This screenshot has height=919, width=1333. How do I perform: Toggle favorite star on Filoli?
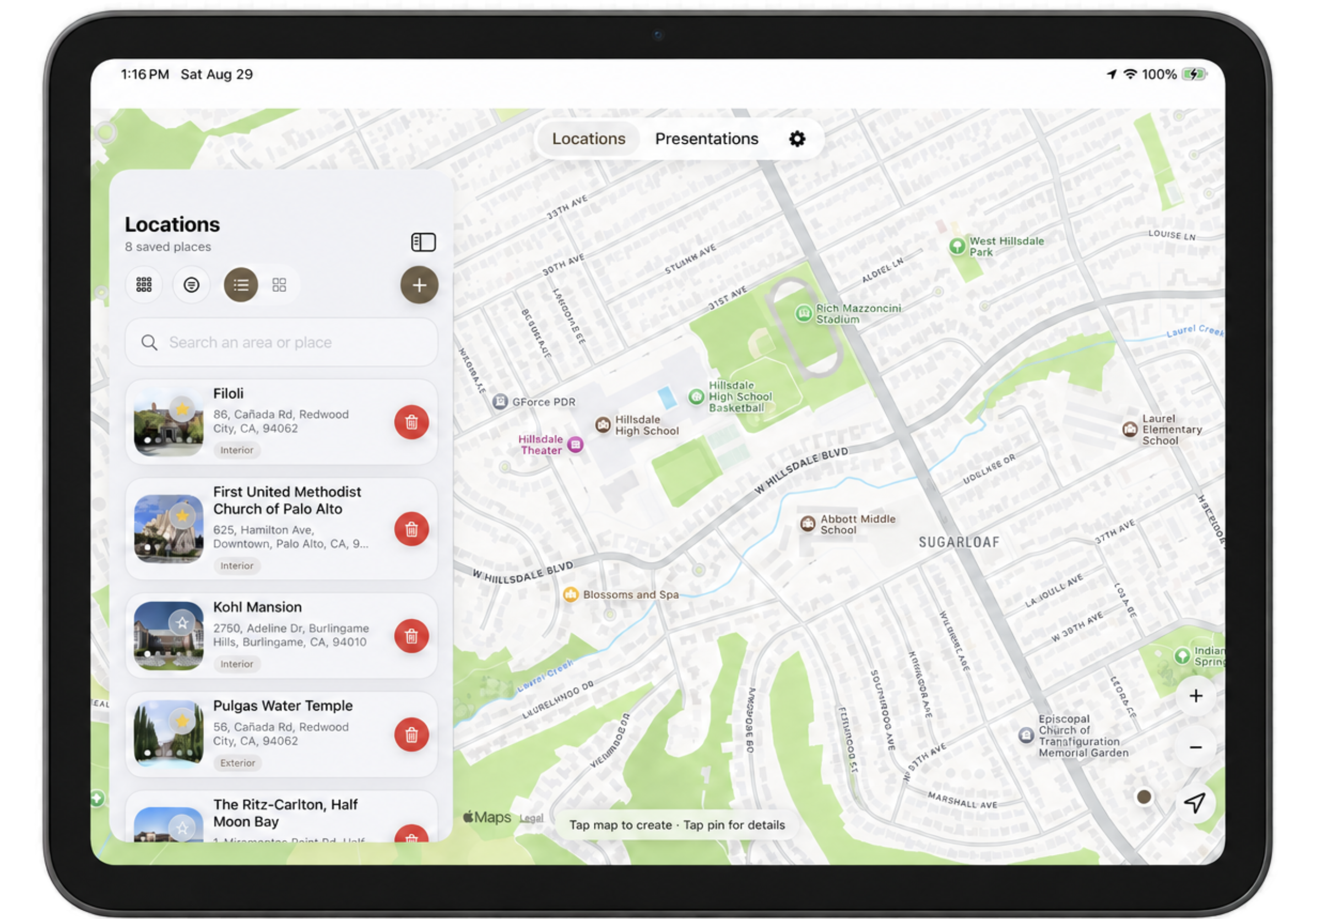pos(182,409)
